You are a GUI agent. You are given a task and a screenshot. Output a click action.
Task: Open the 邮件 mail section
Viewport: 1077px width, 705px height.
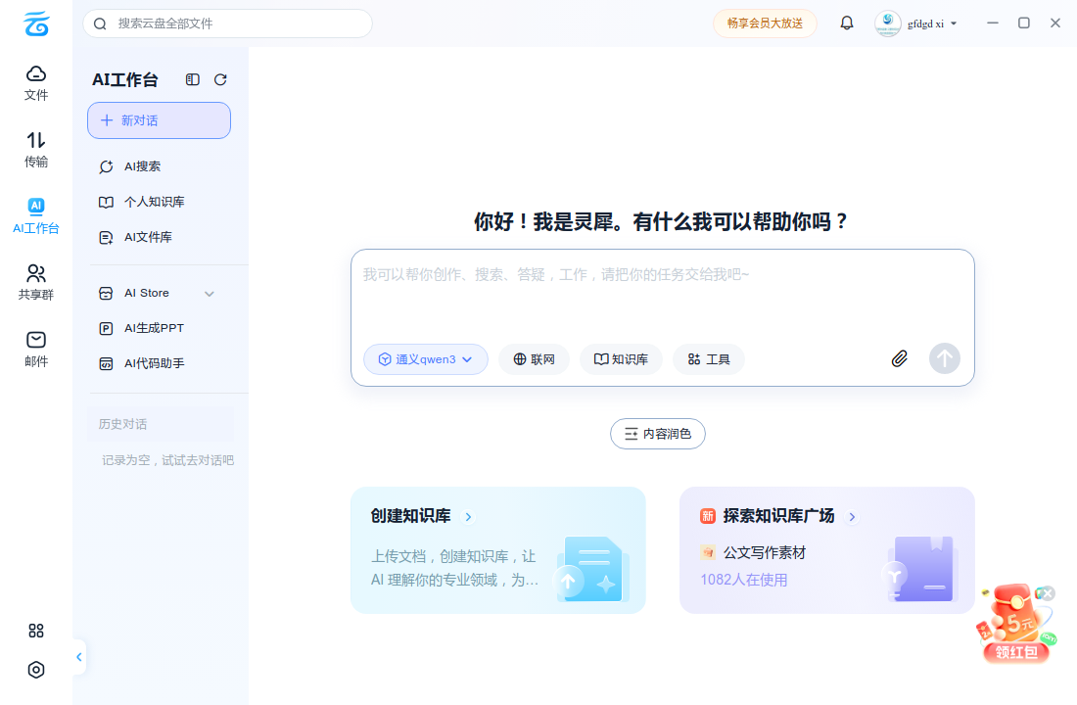[x=35, y=349]
